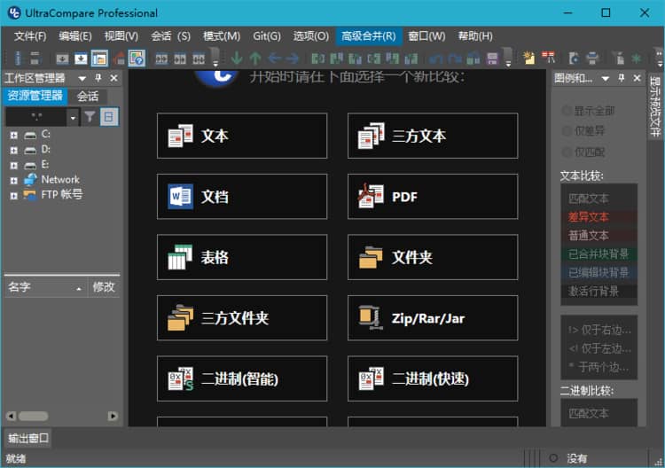The width and height of the screenshot is (665, 468).
Task: Pin the 工作区管理器 panel with pushpin icon
Action: pyautogui.click(x=98, y=79)
